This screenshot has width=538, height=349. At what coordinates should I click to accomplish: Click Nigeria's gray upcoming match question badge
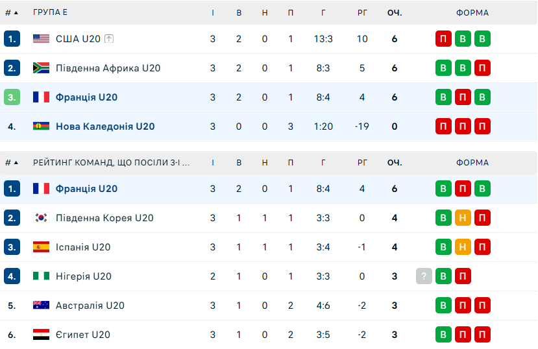[424, 276]
